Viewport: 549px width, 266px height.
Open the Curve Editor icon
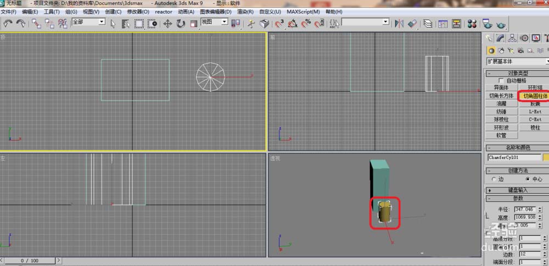click(x=443, y=24)
